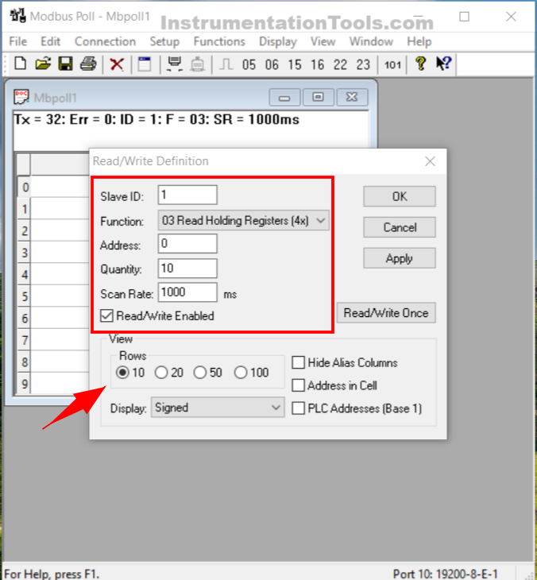Click function 22 toolbar button

click(340, 64)
